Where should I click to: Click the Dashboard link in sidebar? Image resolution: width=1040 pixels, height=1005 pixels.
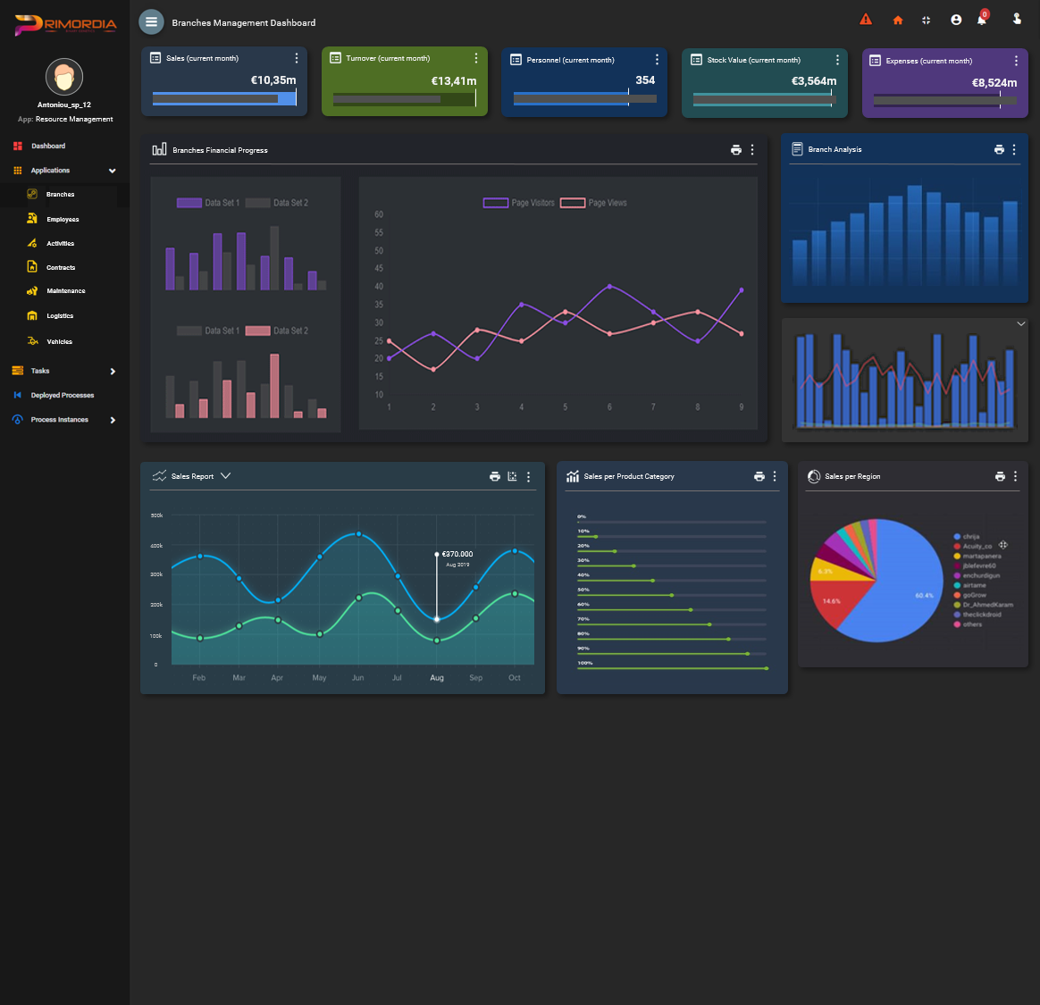tap(48, 146)
